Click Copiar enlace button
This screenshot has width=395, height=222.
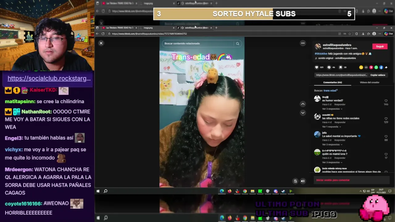tap(378, 75)
